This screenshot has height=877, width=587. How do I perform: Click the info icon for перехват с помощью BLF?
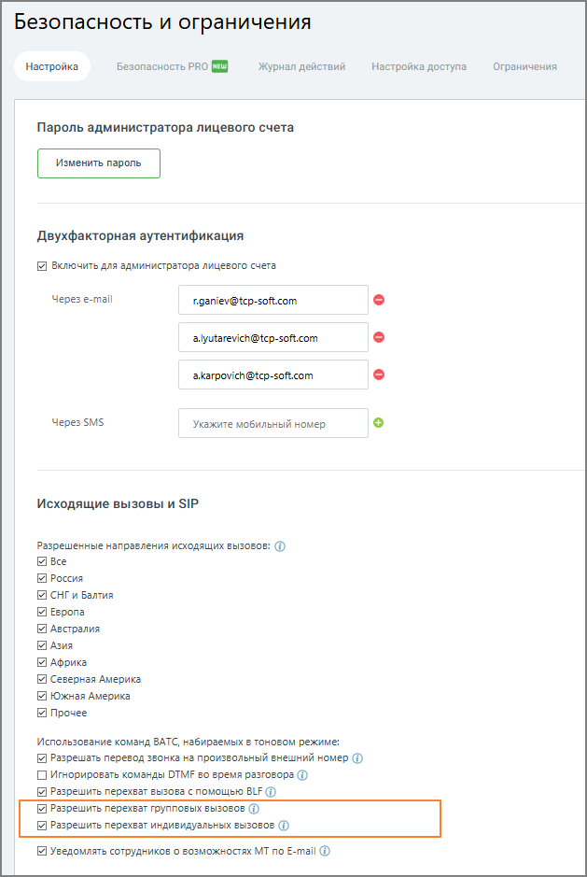click(271, 792)
